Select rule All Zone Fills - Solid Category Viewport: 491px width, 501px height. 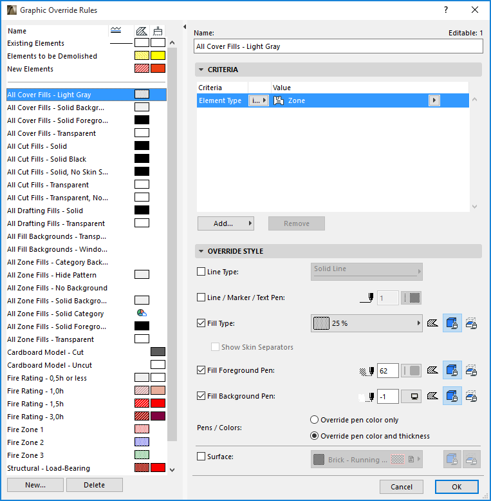[86, 314]
